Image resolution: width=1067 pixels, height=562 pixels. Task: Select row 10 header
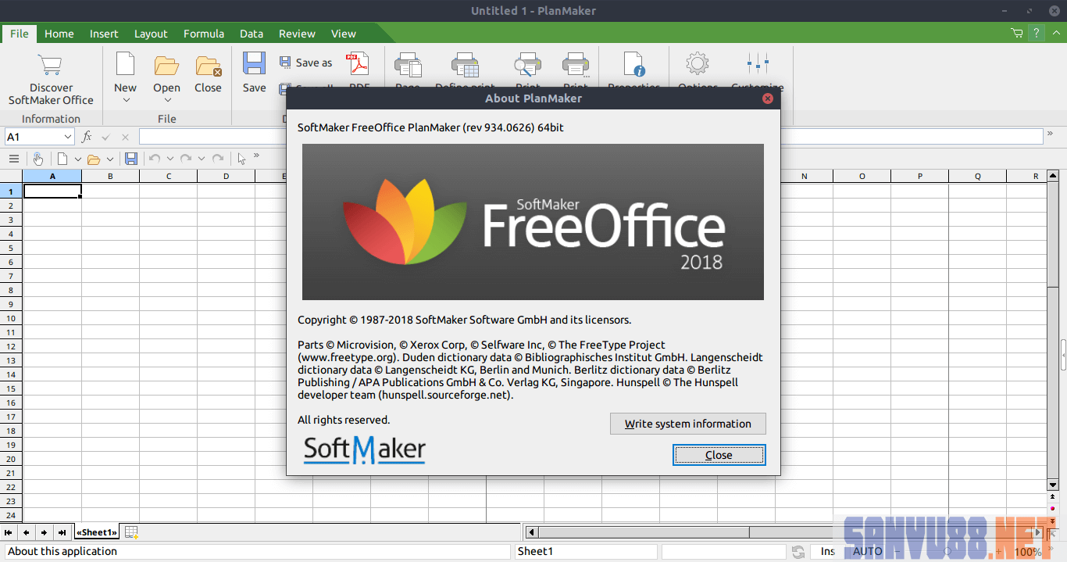[11, 318]
